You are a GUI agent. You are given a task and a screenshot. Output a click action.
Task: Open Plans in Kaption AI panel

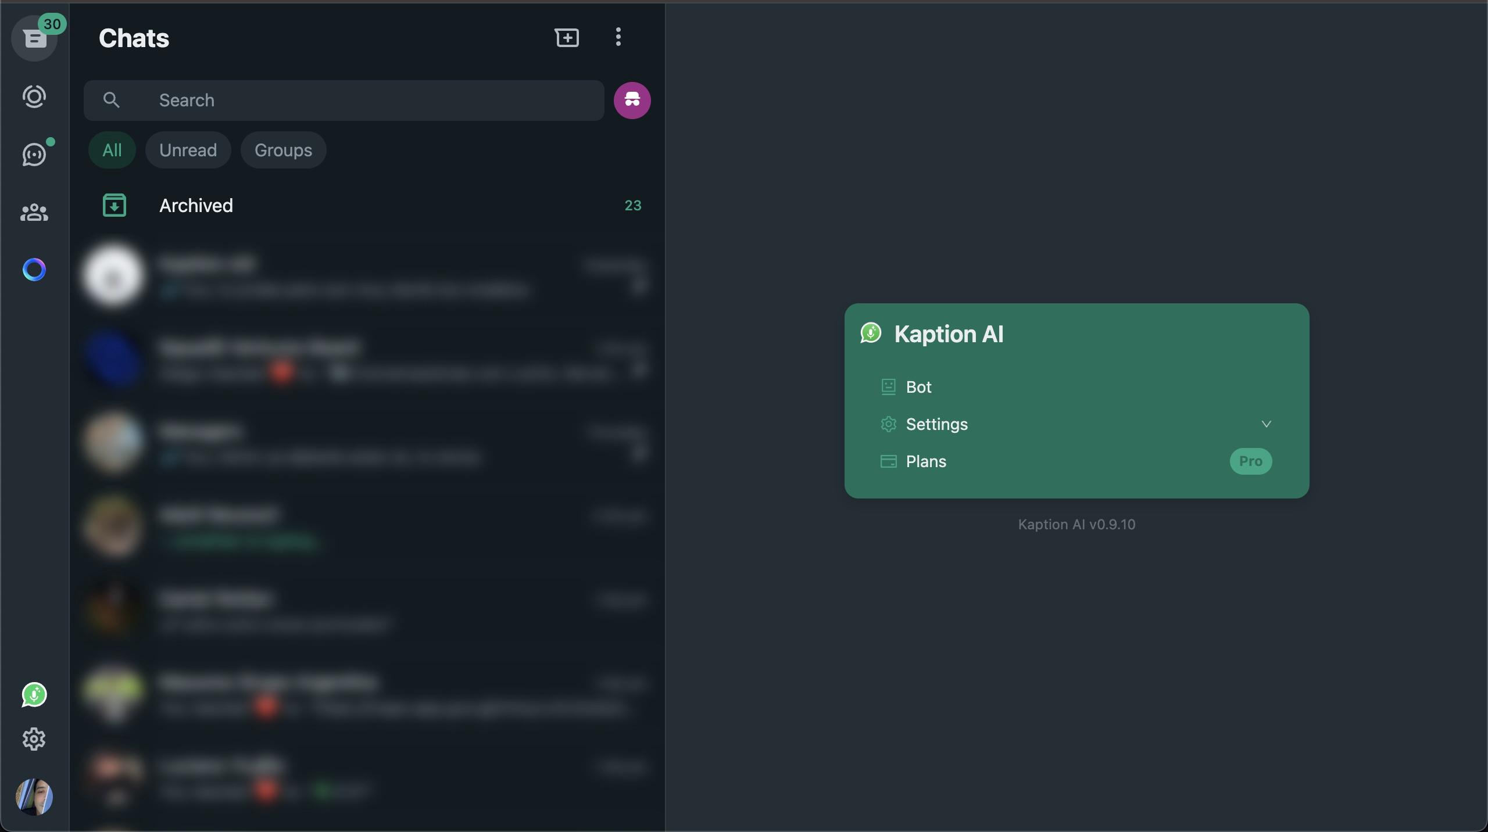[x=926, y=461]
